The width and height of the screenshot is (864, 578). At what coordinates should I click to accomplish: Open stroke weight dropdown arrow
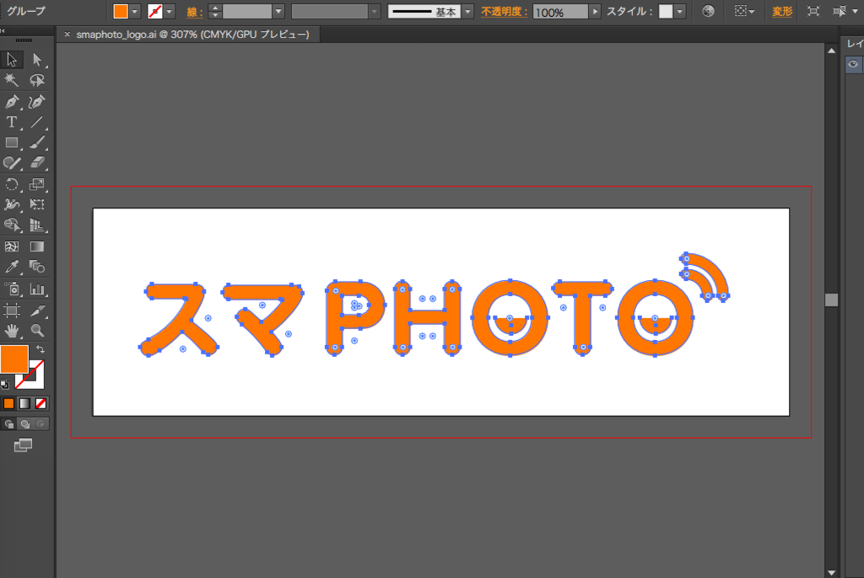pos(278,12)
